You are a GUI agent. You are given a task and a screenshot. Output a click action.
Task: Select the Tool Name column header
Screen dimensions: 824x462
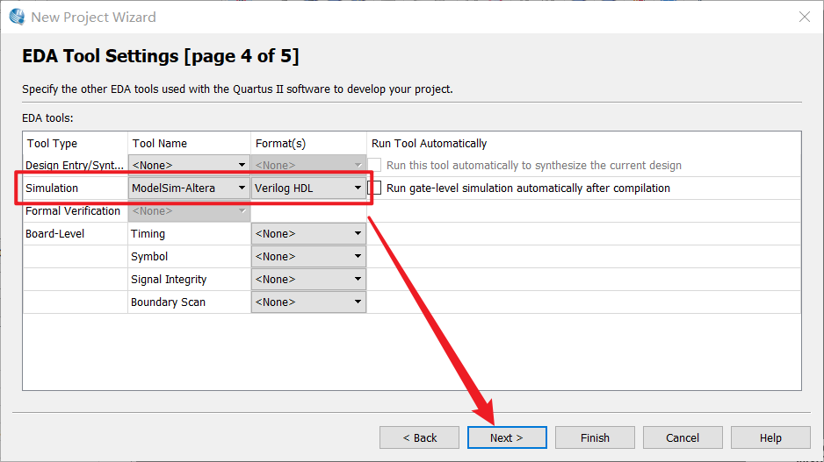point(160,143)
